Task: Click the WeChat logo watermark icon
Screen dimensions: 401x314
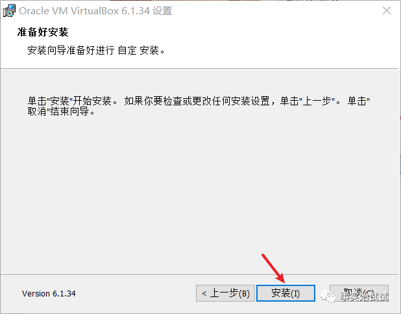Action: pos(328,296)
